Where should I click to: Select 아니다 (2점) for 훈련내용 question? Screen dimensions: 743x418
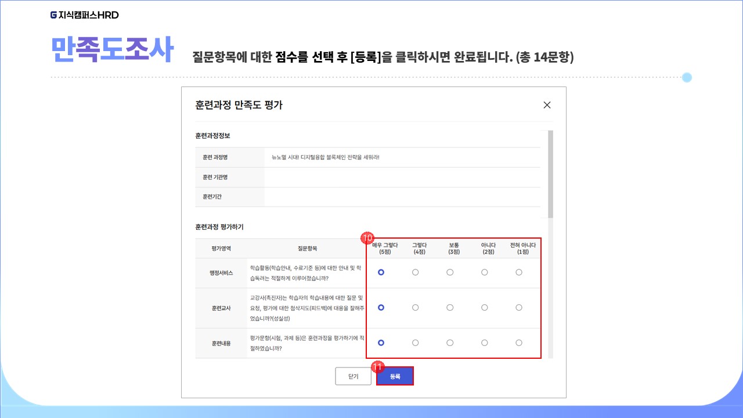(x=484, y=343)
